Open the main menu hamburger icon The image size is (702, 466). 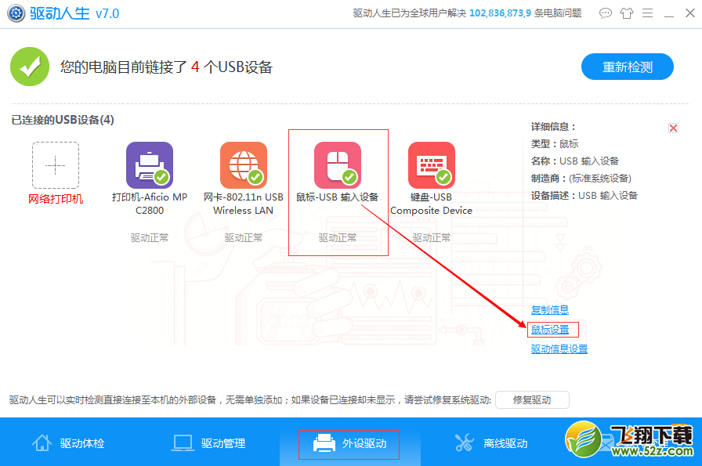(647, 13)
